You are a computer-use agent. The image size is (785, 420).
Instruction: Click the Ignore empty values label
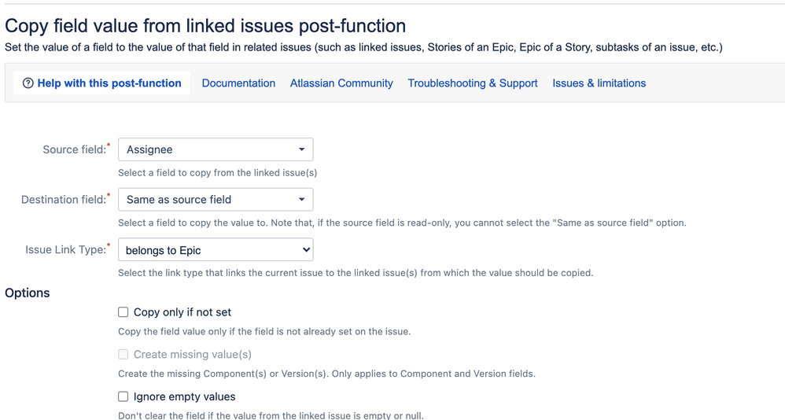click(x=184, y=397)
